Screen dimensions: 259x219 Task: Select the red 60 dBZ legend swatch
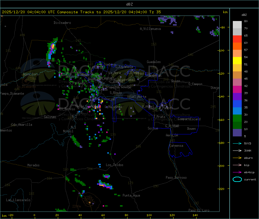coord(237,39)
